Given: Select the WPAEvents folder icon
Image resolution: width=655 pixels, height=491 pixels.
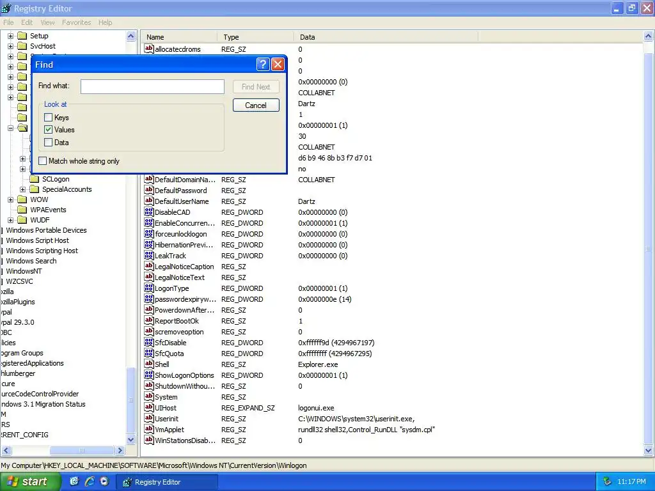Looking at the screenshot, I should coord(22,210).
